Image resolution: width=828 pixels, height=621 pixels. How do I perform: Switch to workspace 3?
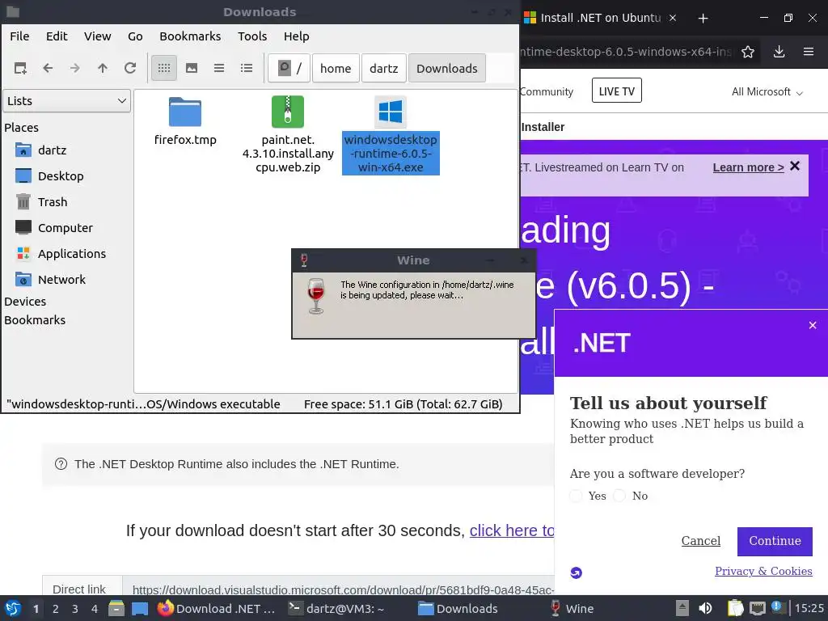coord(75,609)
